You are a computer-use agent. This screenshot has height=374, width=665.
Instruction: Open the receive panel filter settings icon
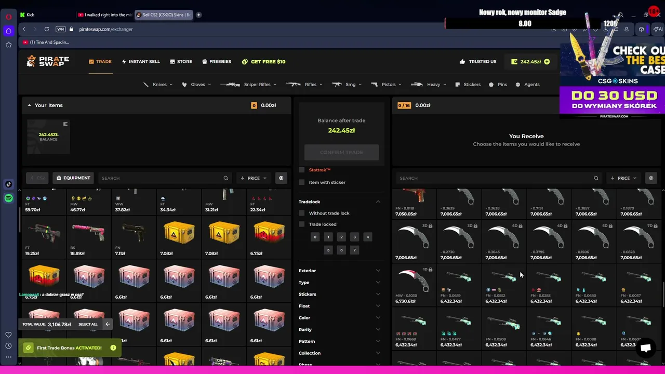[x=651, y=178]
